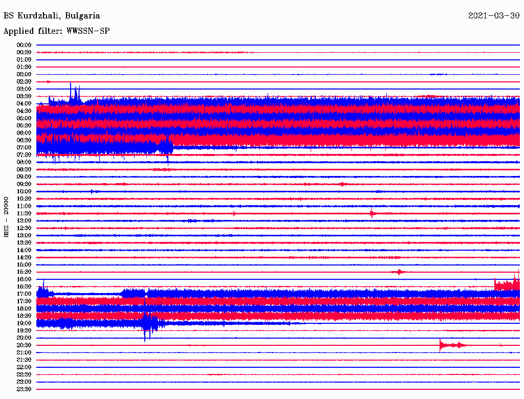Screen dimensions: 524x399
Task: Select the 03:30 time label
Action: coord(24,97)
